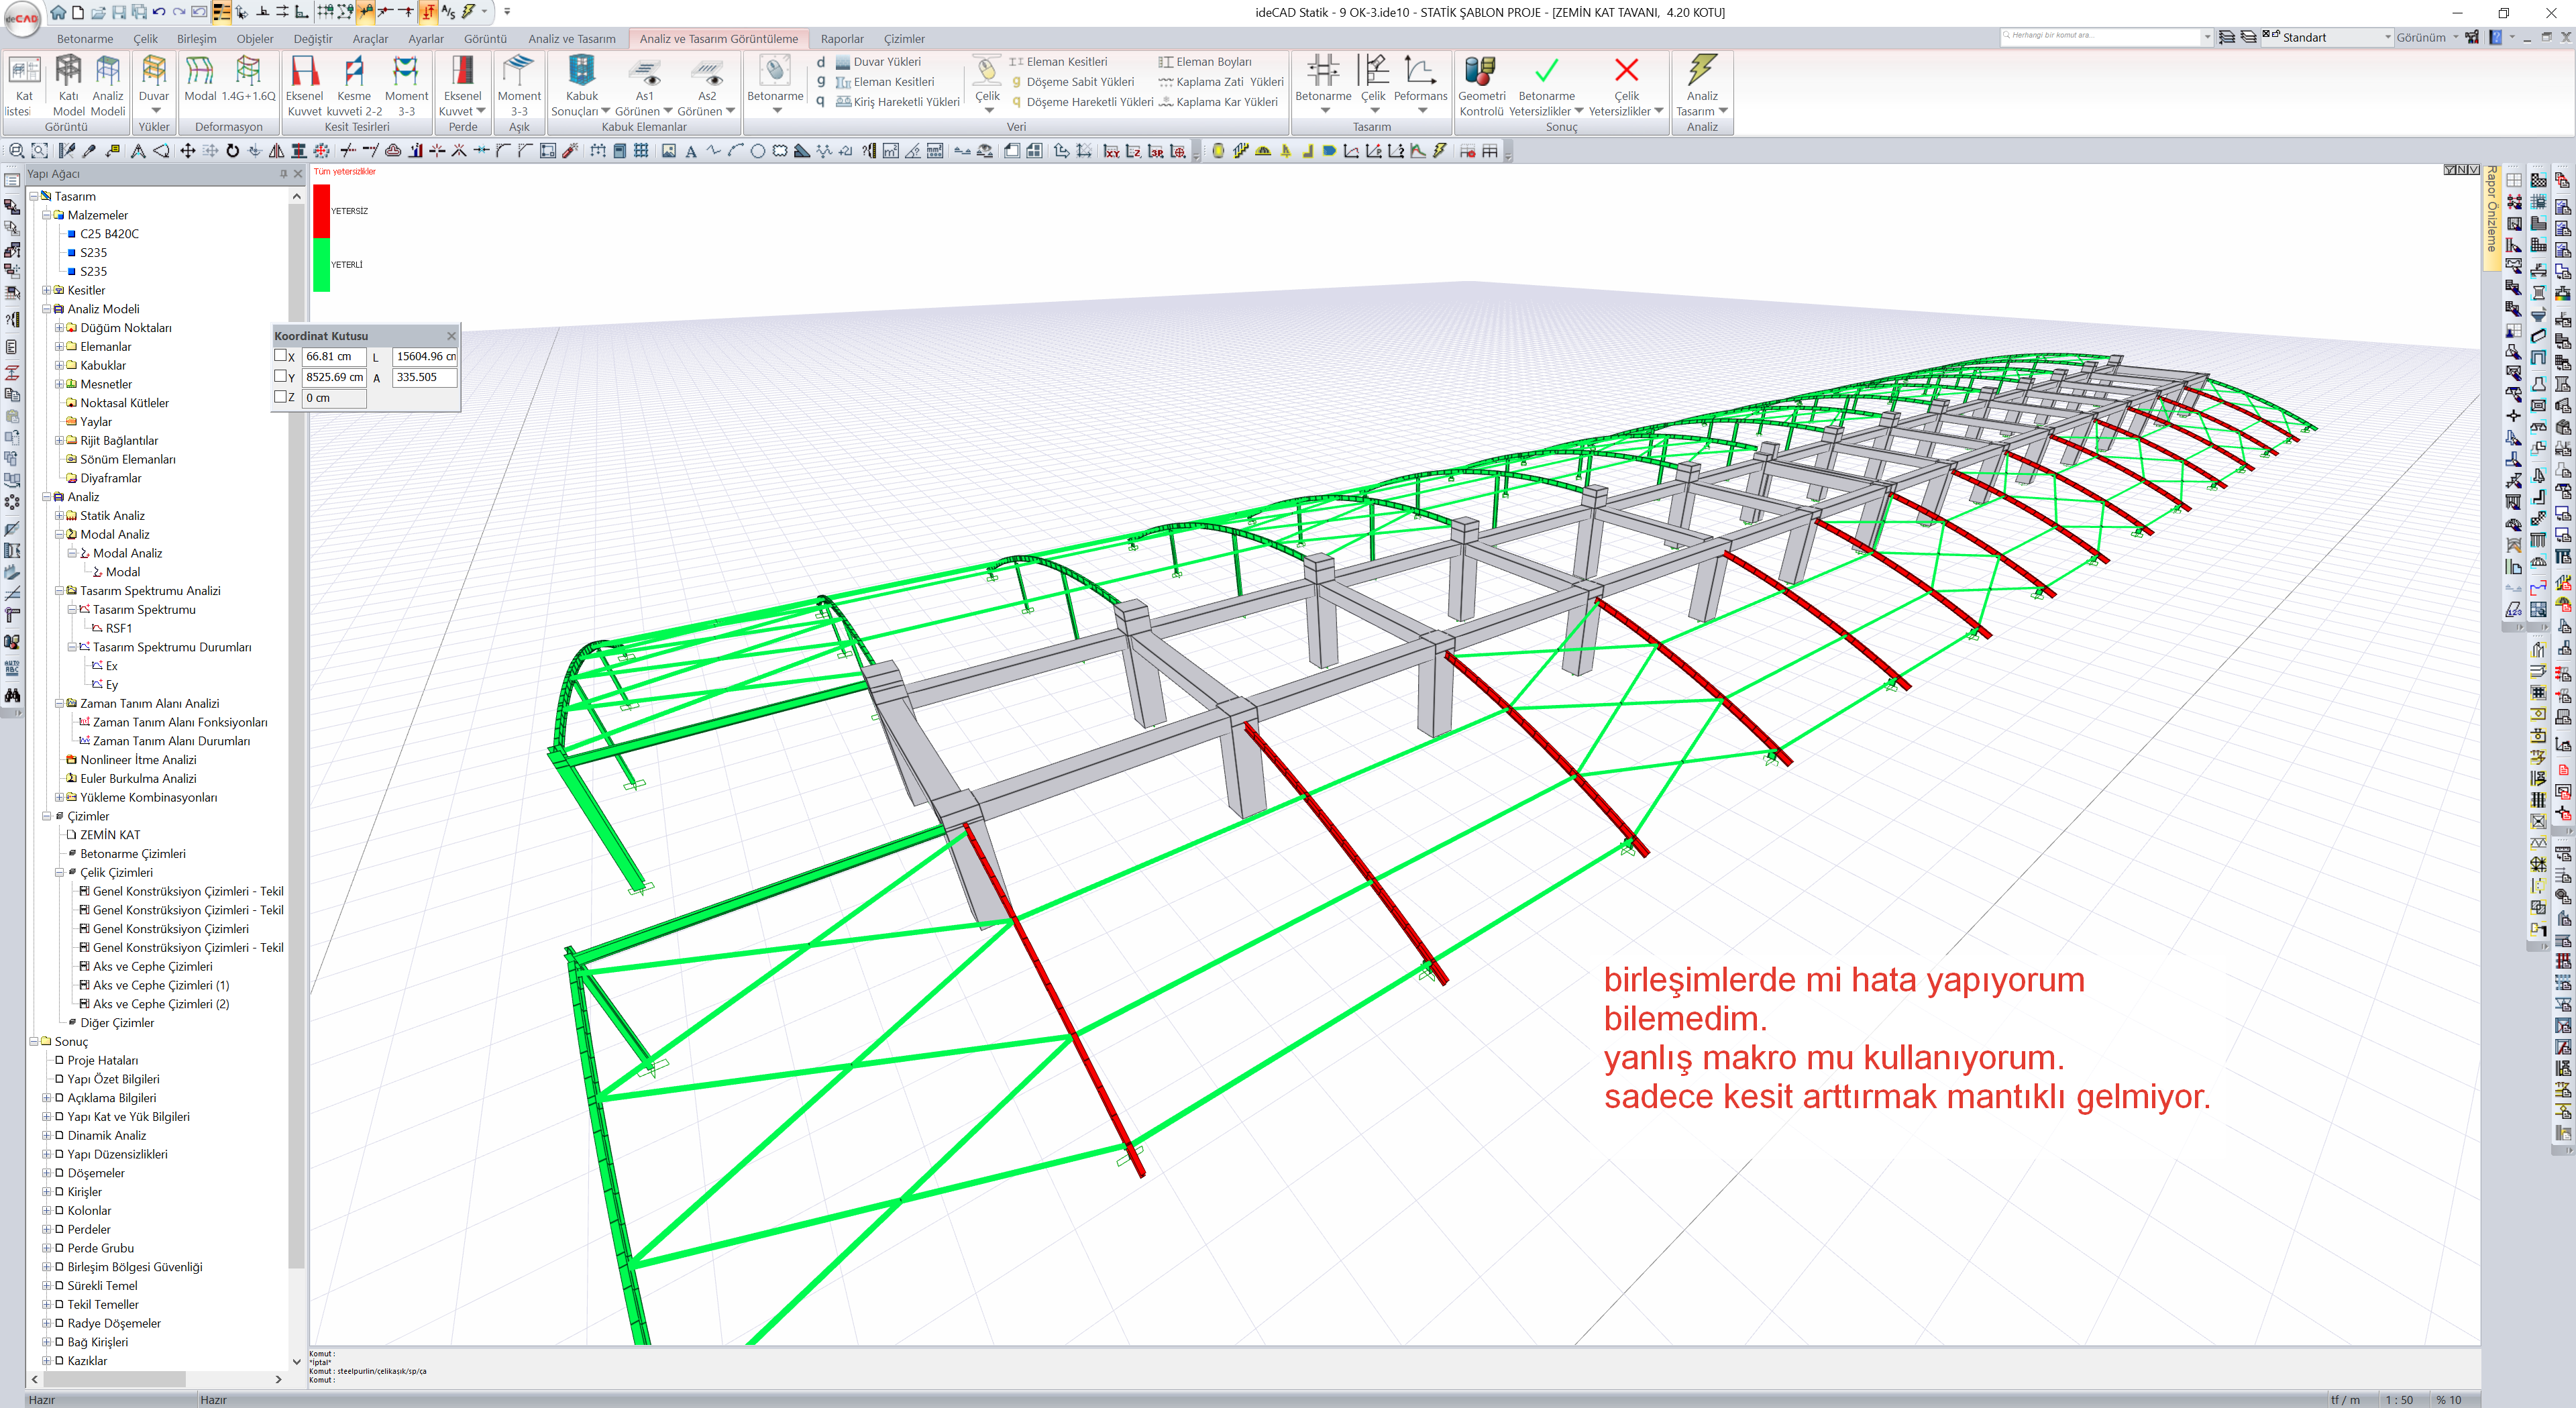Viewport: 2576px width, 1408px height.
Task: Show Eksenel Kuvvet section forces
Action: (304, 85)
